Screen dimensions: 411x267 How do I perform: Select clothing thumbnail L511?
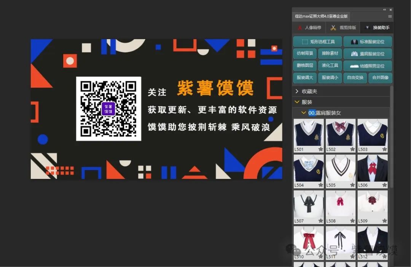(341, 240)
